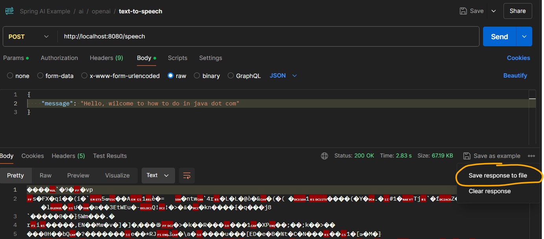
Task: Open more response options via three-dot icon
Action: point(531,156)
